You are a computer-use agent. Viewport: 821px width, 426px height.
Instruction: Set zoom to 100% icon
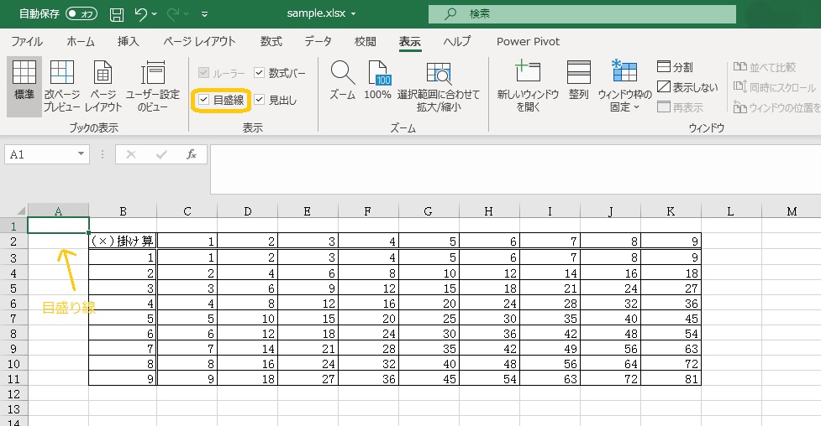tap(378, 73)
